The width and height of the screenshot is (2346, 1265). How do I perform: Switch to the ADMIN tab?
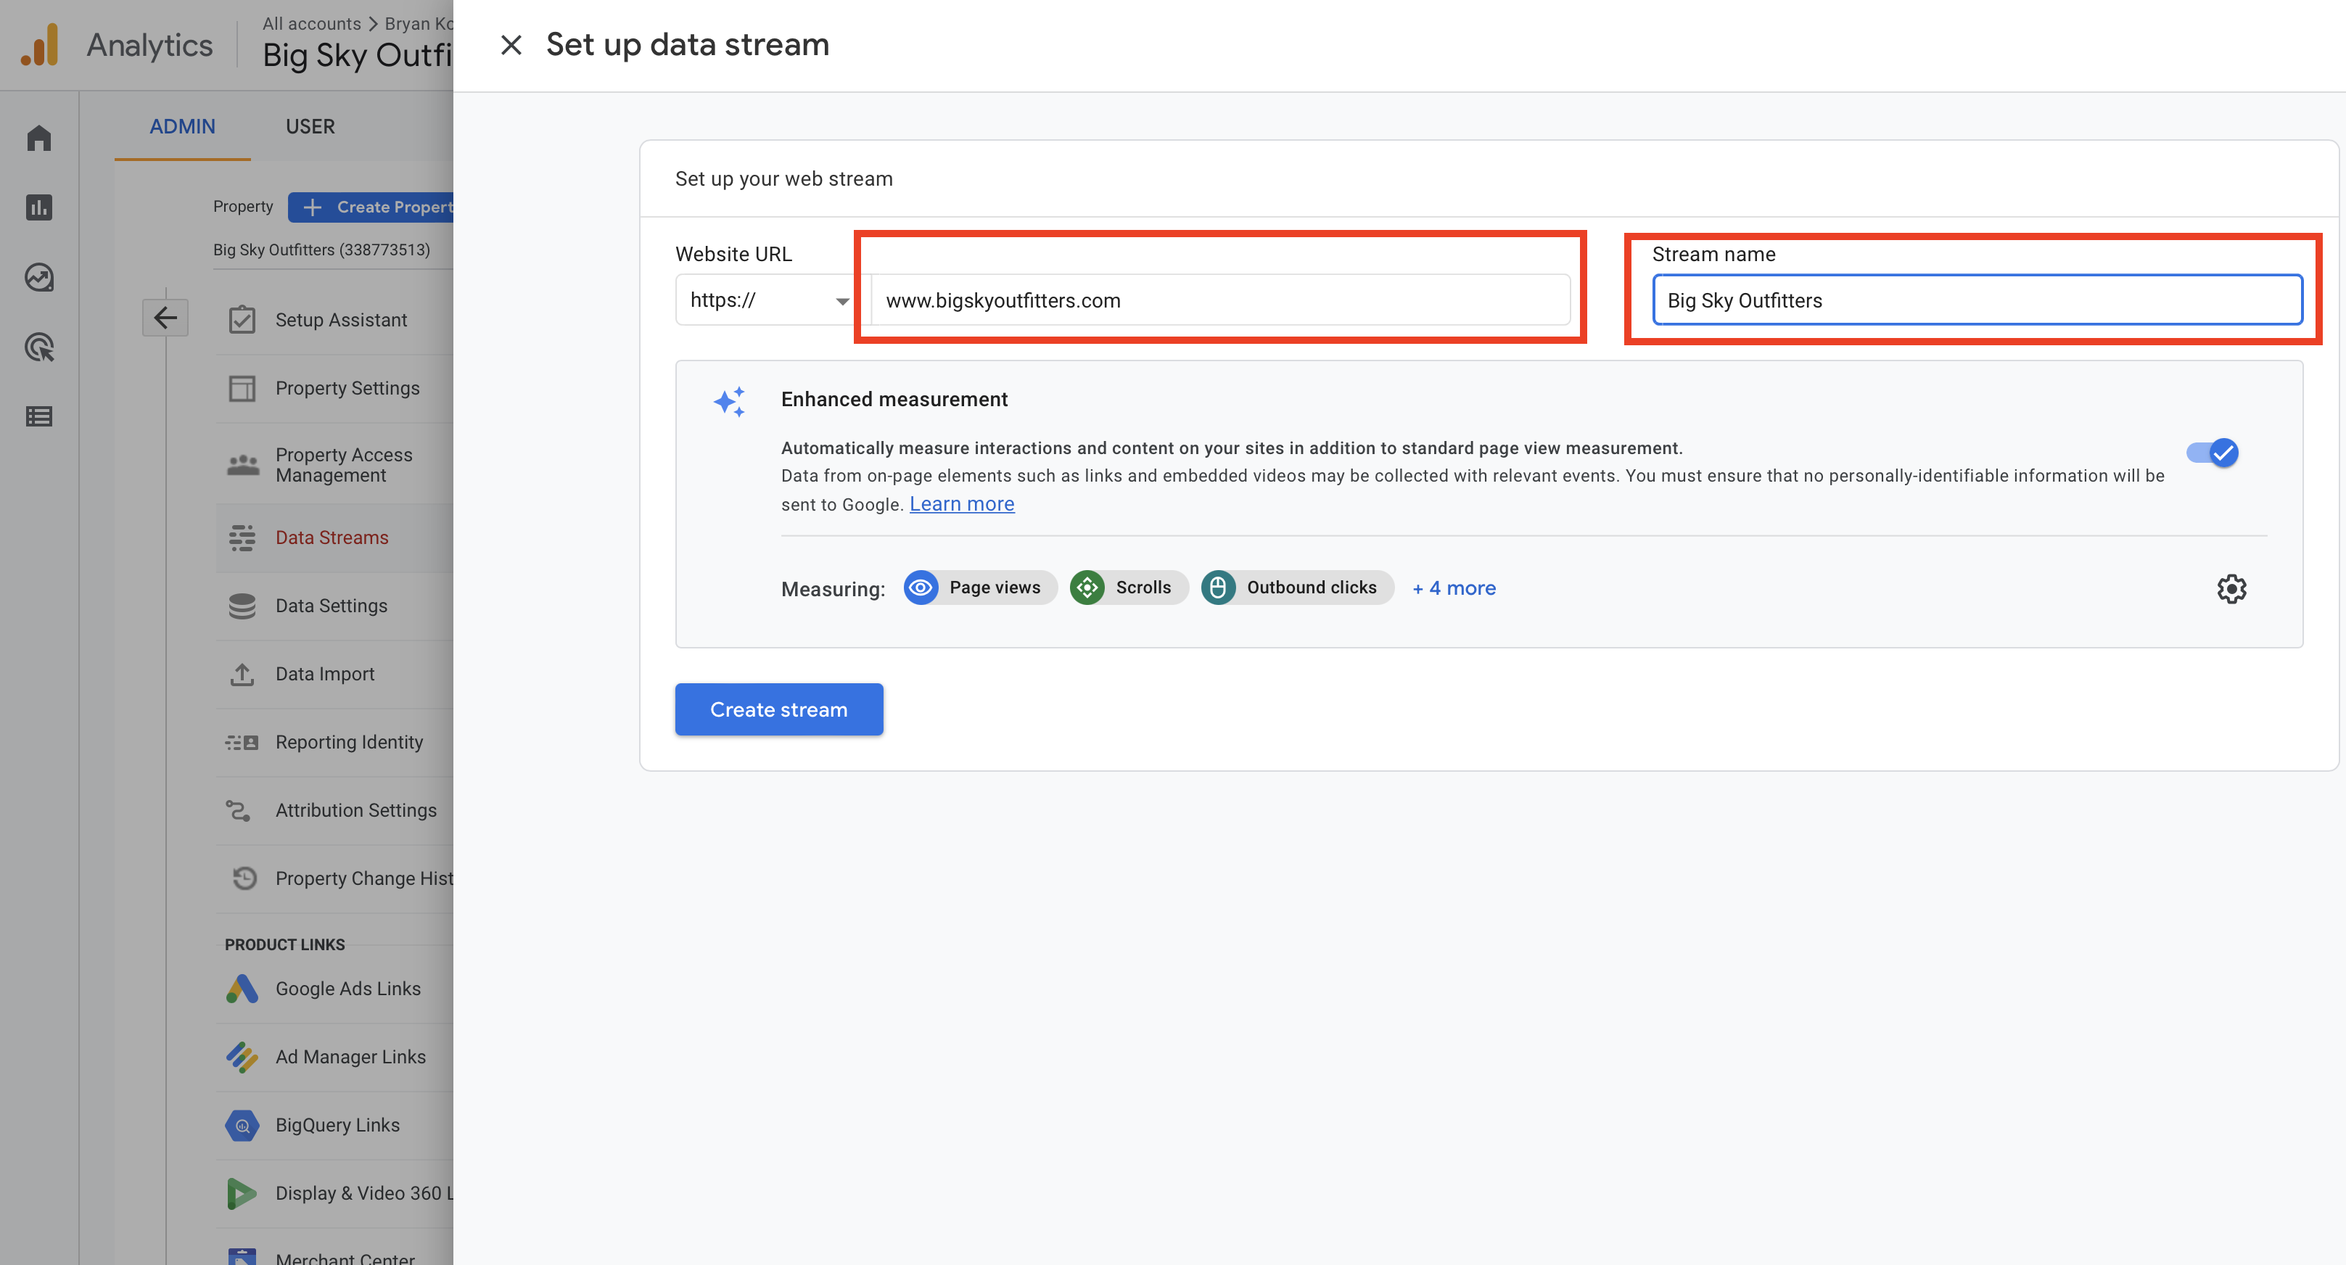click(182, 127)
